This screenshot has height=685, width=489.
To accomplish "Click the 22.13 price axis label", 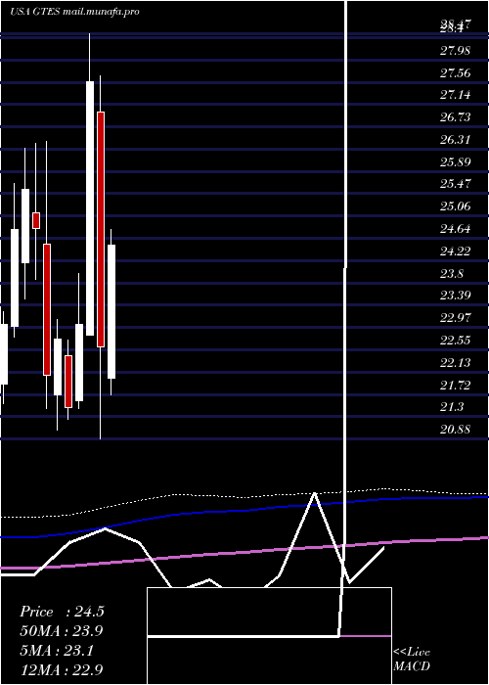I will coord(455,363).
